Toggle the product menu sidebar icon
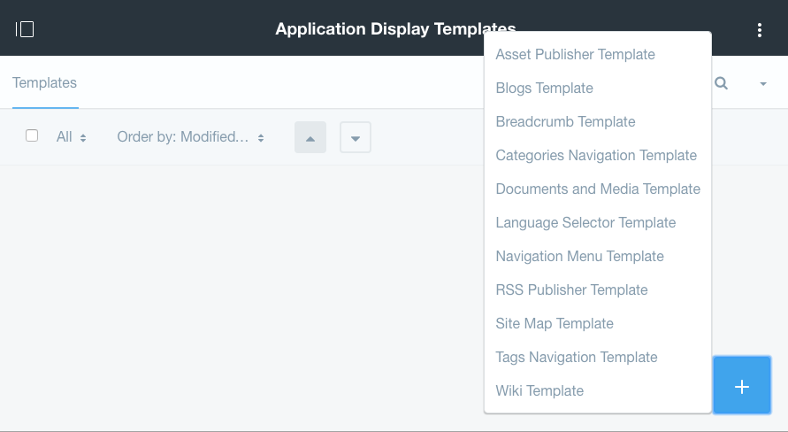 coord(25,29)
